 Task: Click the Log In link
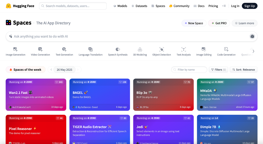235,6
